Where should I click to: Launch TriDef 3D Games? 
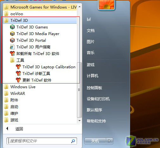(x=32, y=27)
